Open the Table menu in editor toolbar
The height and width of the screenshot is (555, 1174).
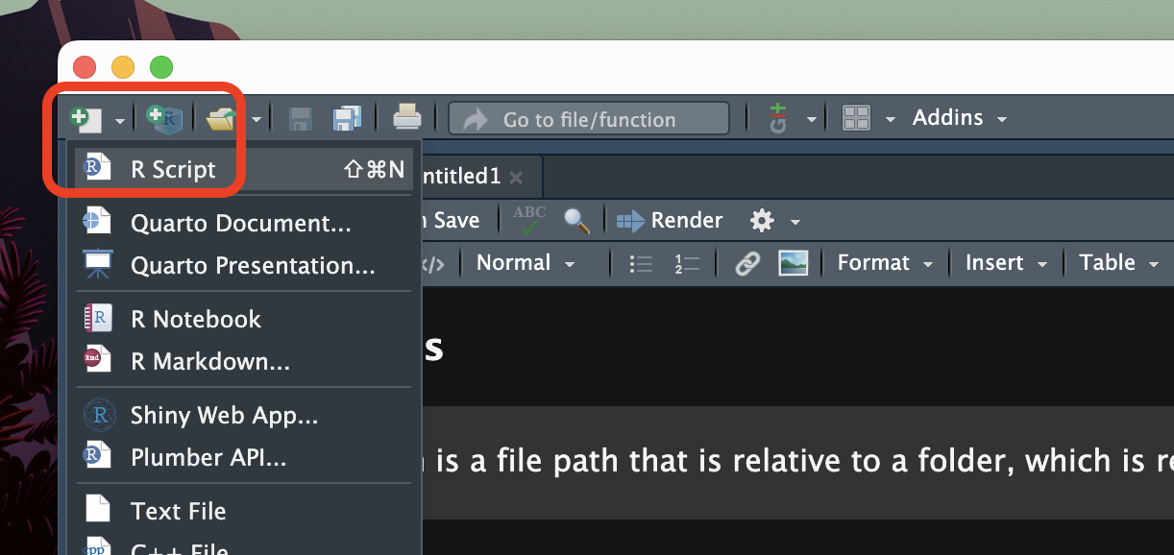[x=1118, y=263]
